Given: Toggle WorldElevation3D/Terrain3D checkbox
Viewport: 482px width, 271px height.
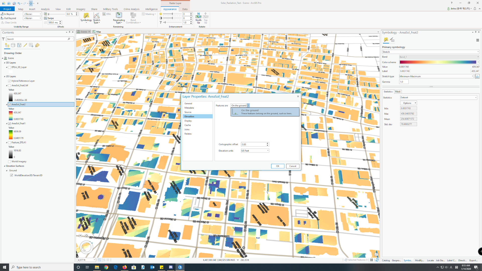Looking at the screenshot, I should click(12, 175).
